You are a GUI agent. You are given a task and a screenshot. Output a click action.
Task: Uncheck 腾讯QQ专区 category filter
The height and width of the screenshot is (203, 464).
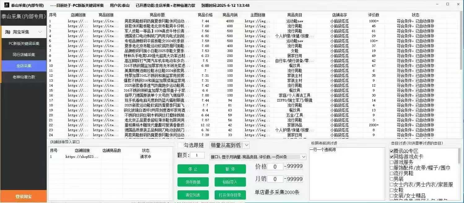[x=392, y=151]
